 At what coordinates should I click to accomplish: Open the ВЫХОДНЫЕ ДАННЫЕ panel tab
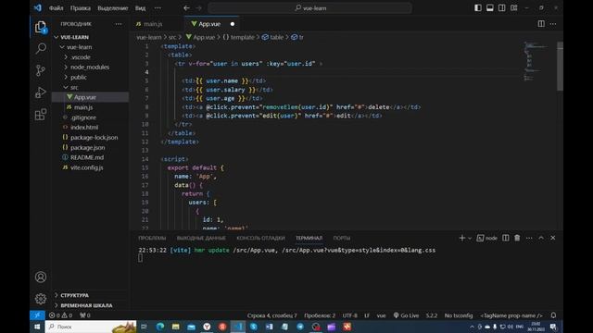tap(201, 239)
